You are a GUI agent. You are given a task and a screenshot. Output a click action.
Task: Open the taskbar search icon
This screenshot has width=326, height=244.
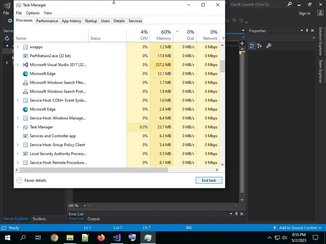click(x=23, y=238)
